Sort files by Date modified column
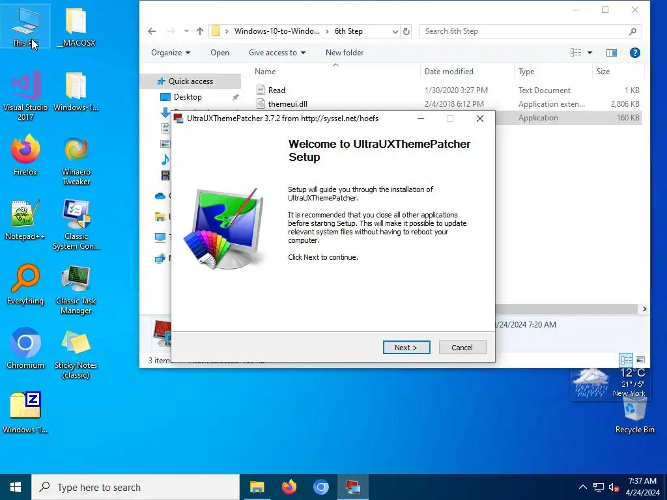Viewport: 667px width, 500px height. click(x=467, y=72)
